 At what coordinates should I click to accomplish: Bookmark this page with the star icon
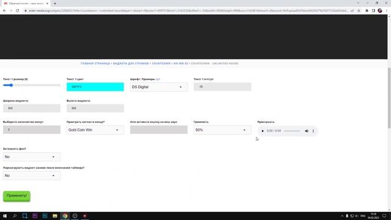click(359, 11)
